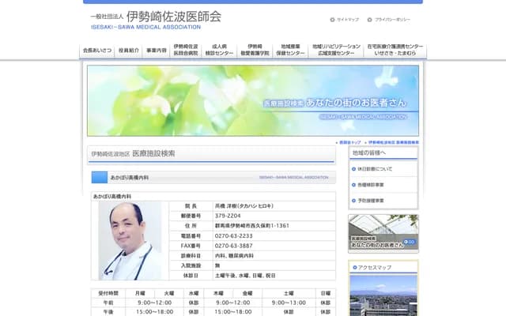506x316 pixels.
Task: Open 各種検診事業 sidebar link
Action: [x=371, y=185]
